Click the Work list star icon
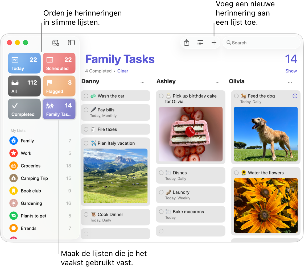 pos(14,153)
